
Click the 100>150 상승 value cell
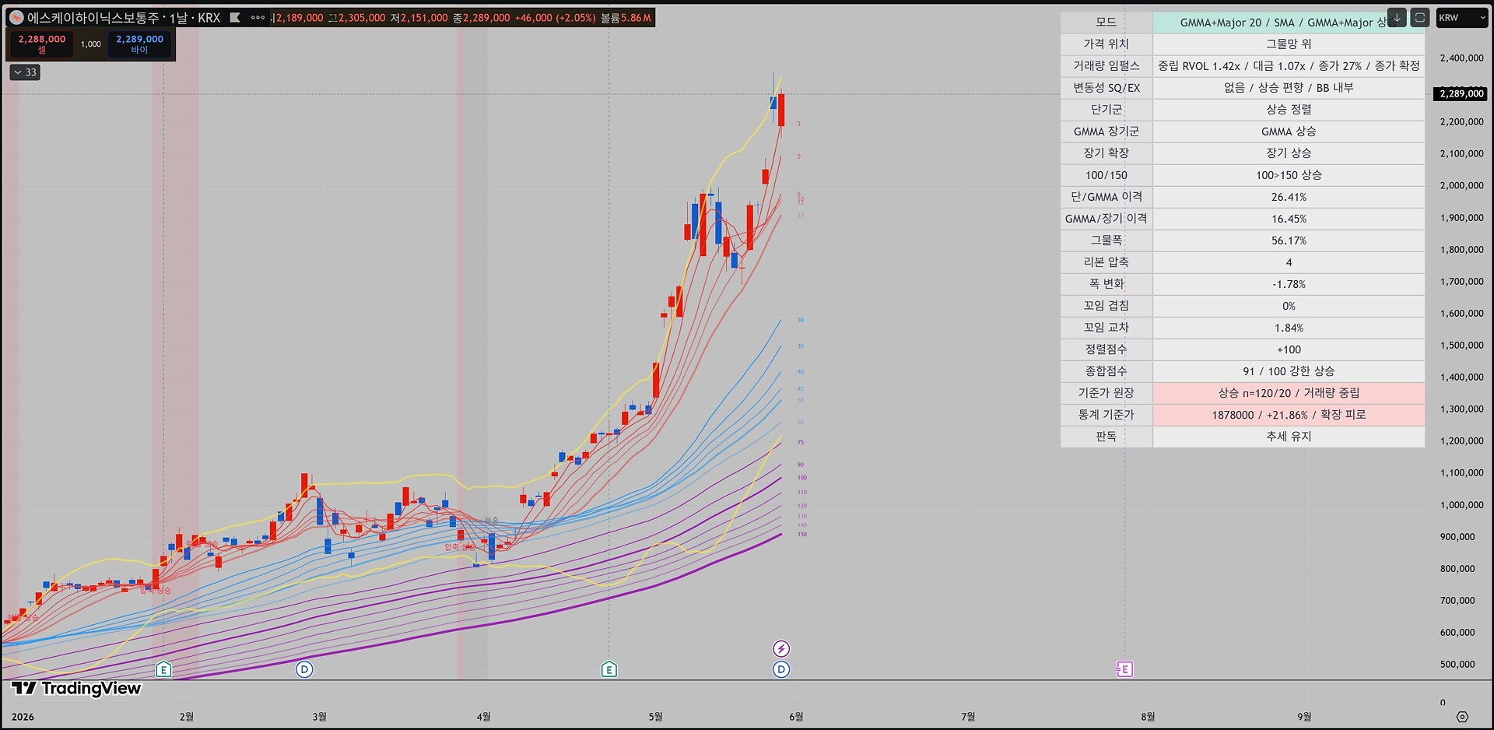pos(1289,175)
